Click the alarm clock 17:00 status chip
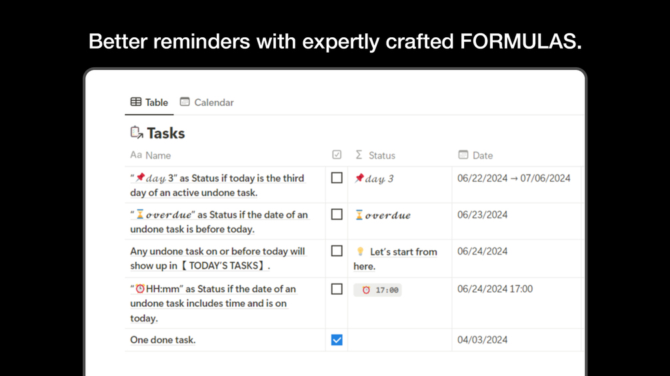 (378, 290)
